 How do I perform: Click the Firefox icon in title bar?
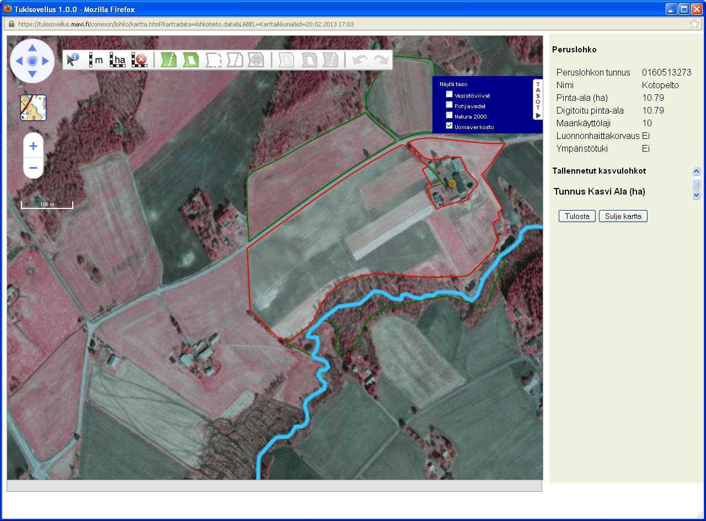(x=8, y=9)
